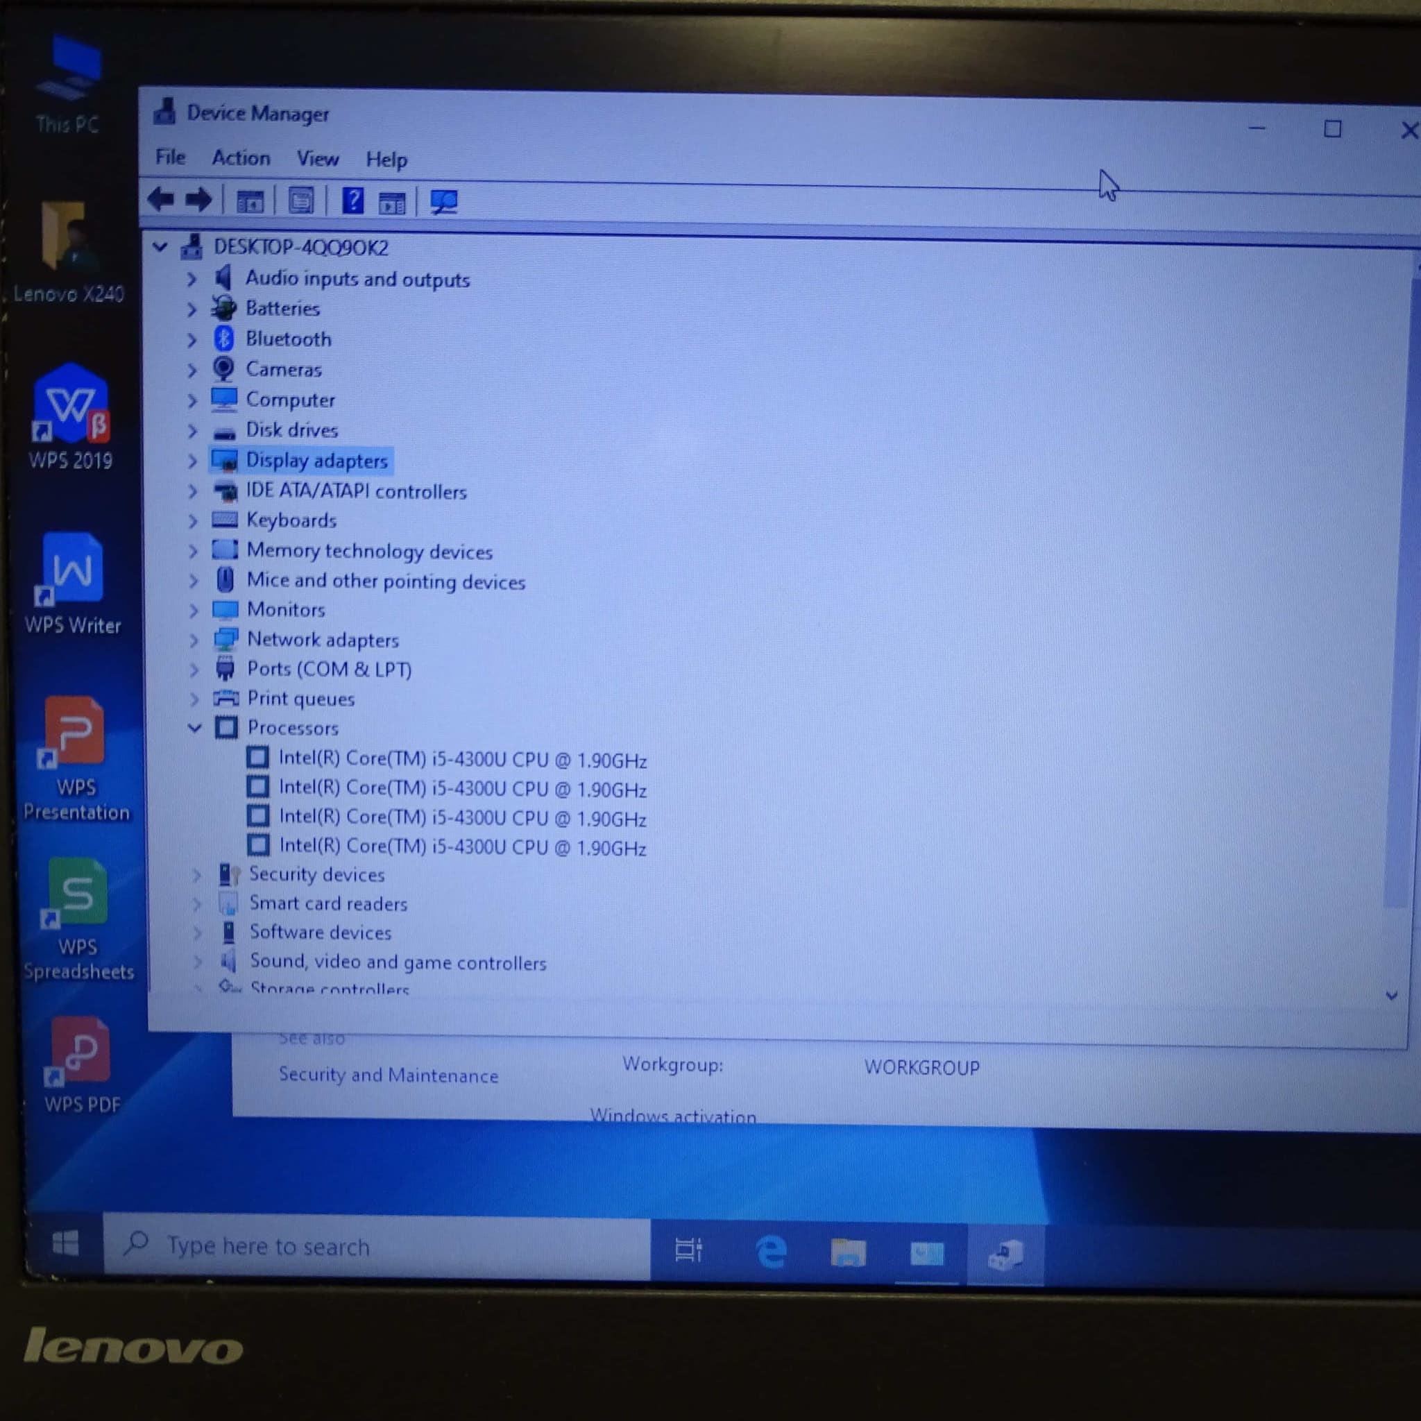Launch WPS PDF desktop shortcut
The height and width of the screenshot is (1421, 1421).
point(81,1065)
